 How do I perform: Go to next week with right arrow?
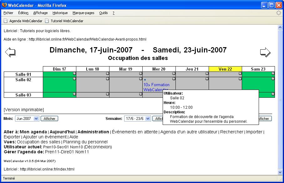265,52
